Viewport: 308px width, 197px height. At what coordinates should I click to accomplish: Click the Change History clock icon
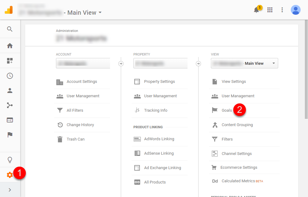click(60, 125)
